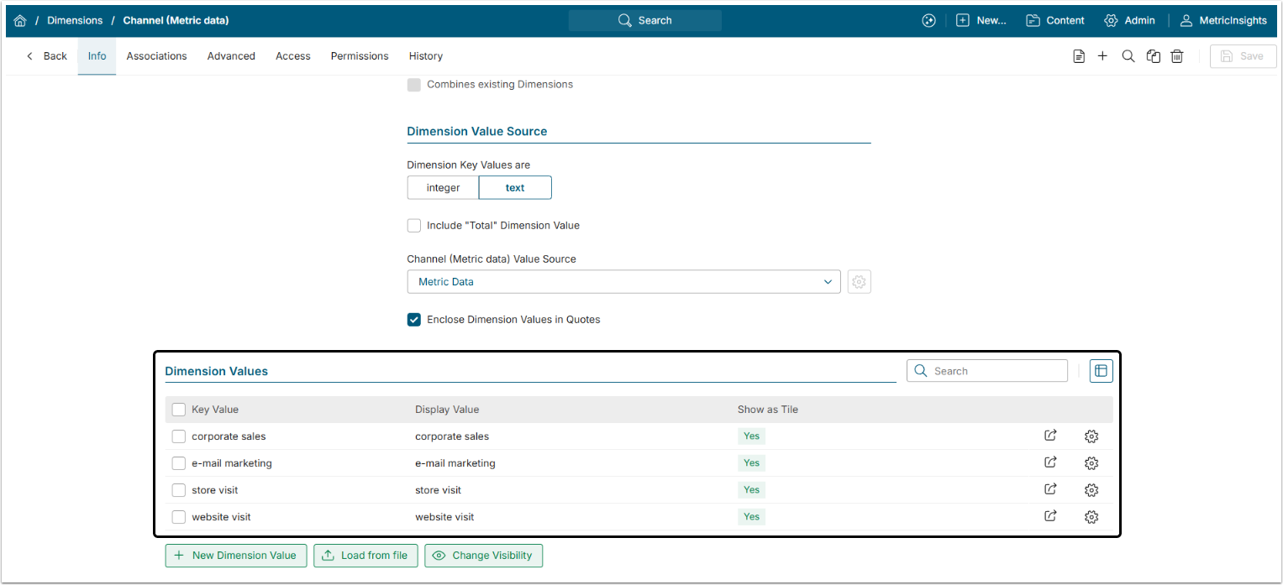The height and width of the screenshot is (585, 1283).
Task: Open the MetricInsights user menu
Action: tap(1223, 20)
